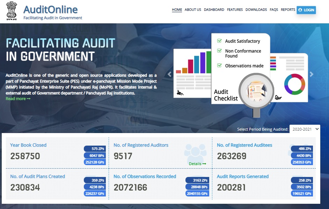Click the 3163 ZPs badge
329x209 pixels.
(x=197, y=180)
